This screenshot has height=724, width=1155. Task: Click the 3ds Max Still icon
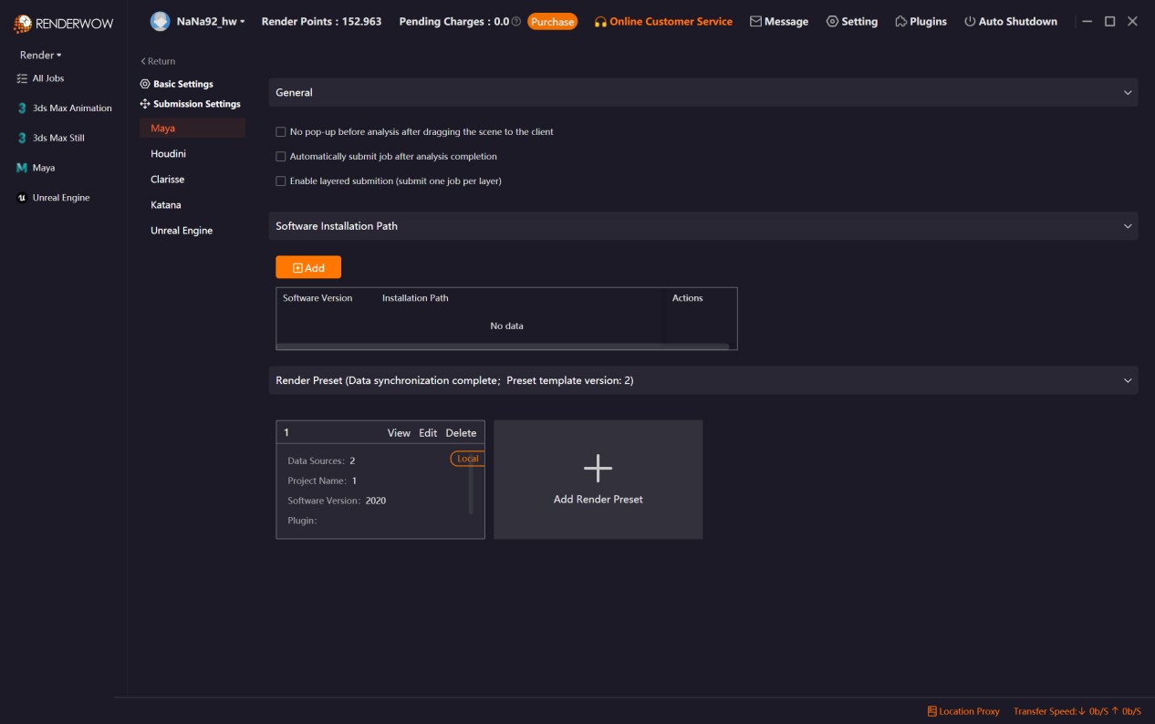[23, 139]
